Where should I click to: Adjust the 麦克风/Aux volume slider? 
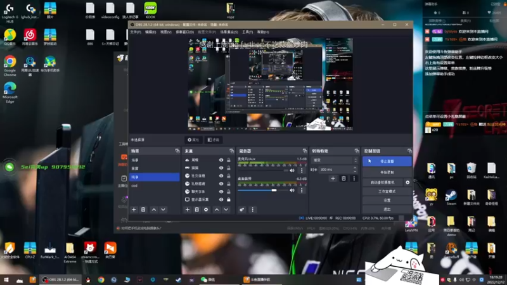pos(262,170)
